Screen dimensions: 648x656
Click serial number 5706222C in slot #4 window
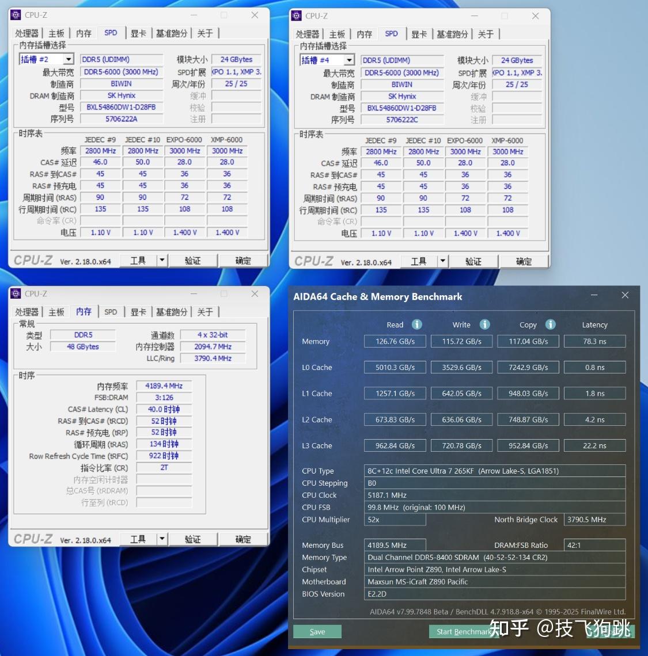tap(402, 120)
